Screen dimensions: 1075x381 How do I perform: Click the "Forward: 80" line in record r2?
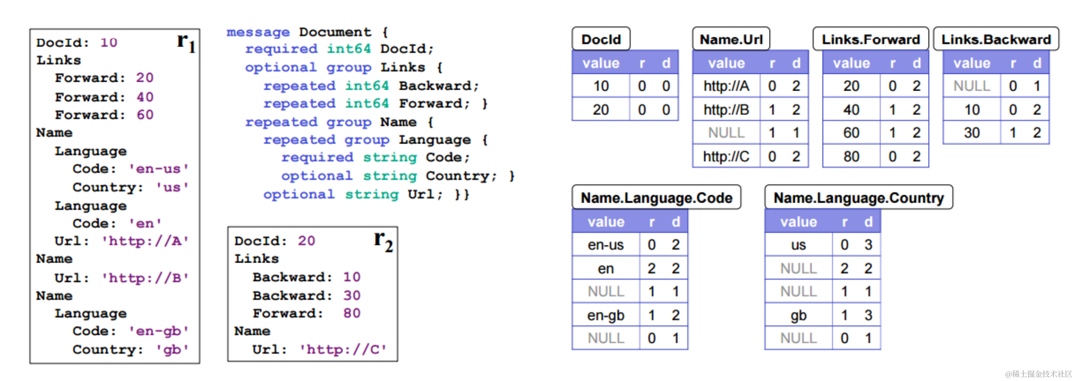point(307,313)
